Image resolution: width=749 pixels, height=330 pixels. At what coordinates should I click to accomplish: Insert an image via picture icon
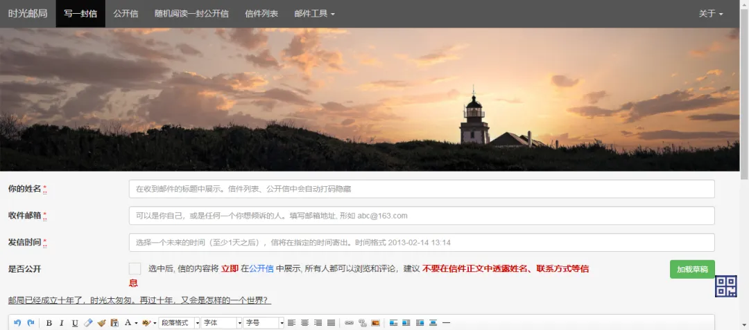tap(375, 323)
